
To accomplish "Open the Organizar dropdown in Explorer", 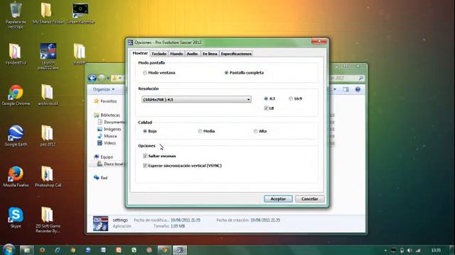I will (104, 89).
